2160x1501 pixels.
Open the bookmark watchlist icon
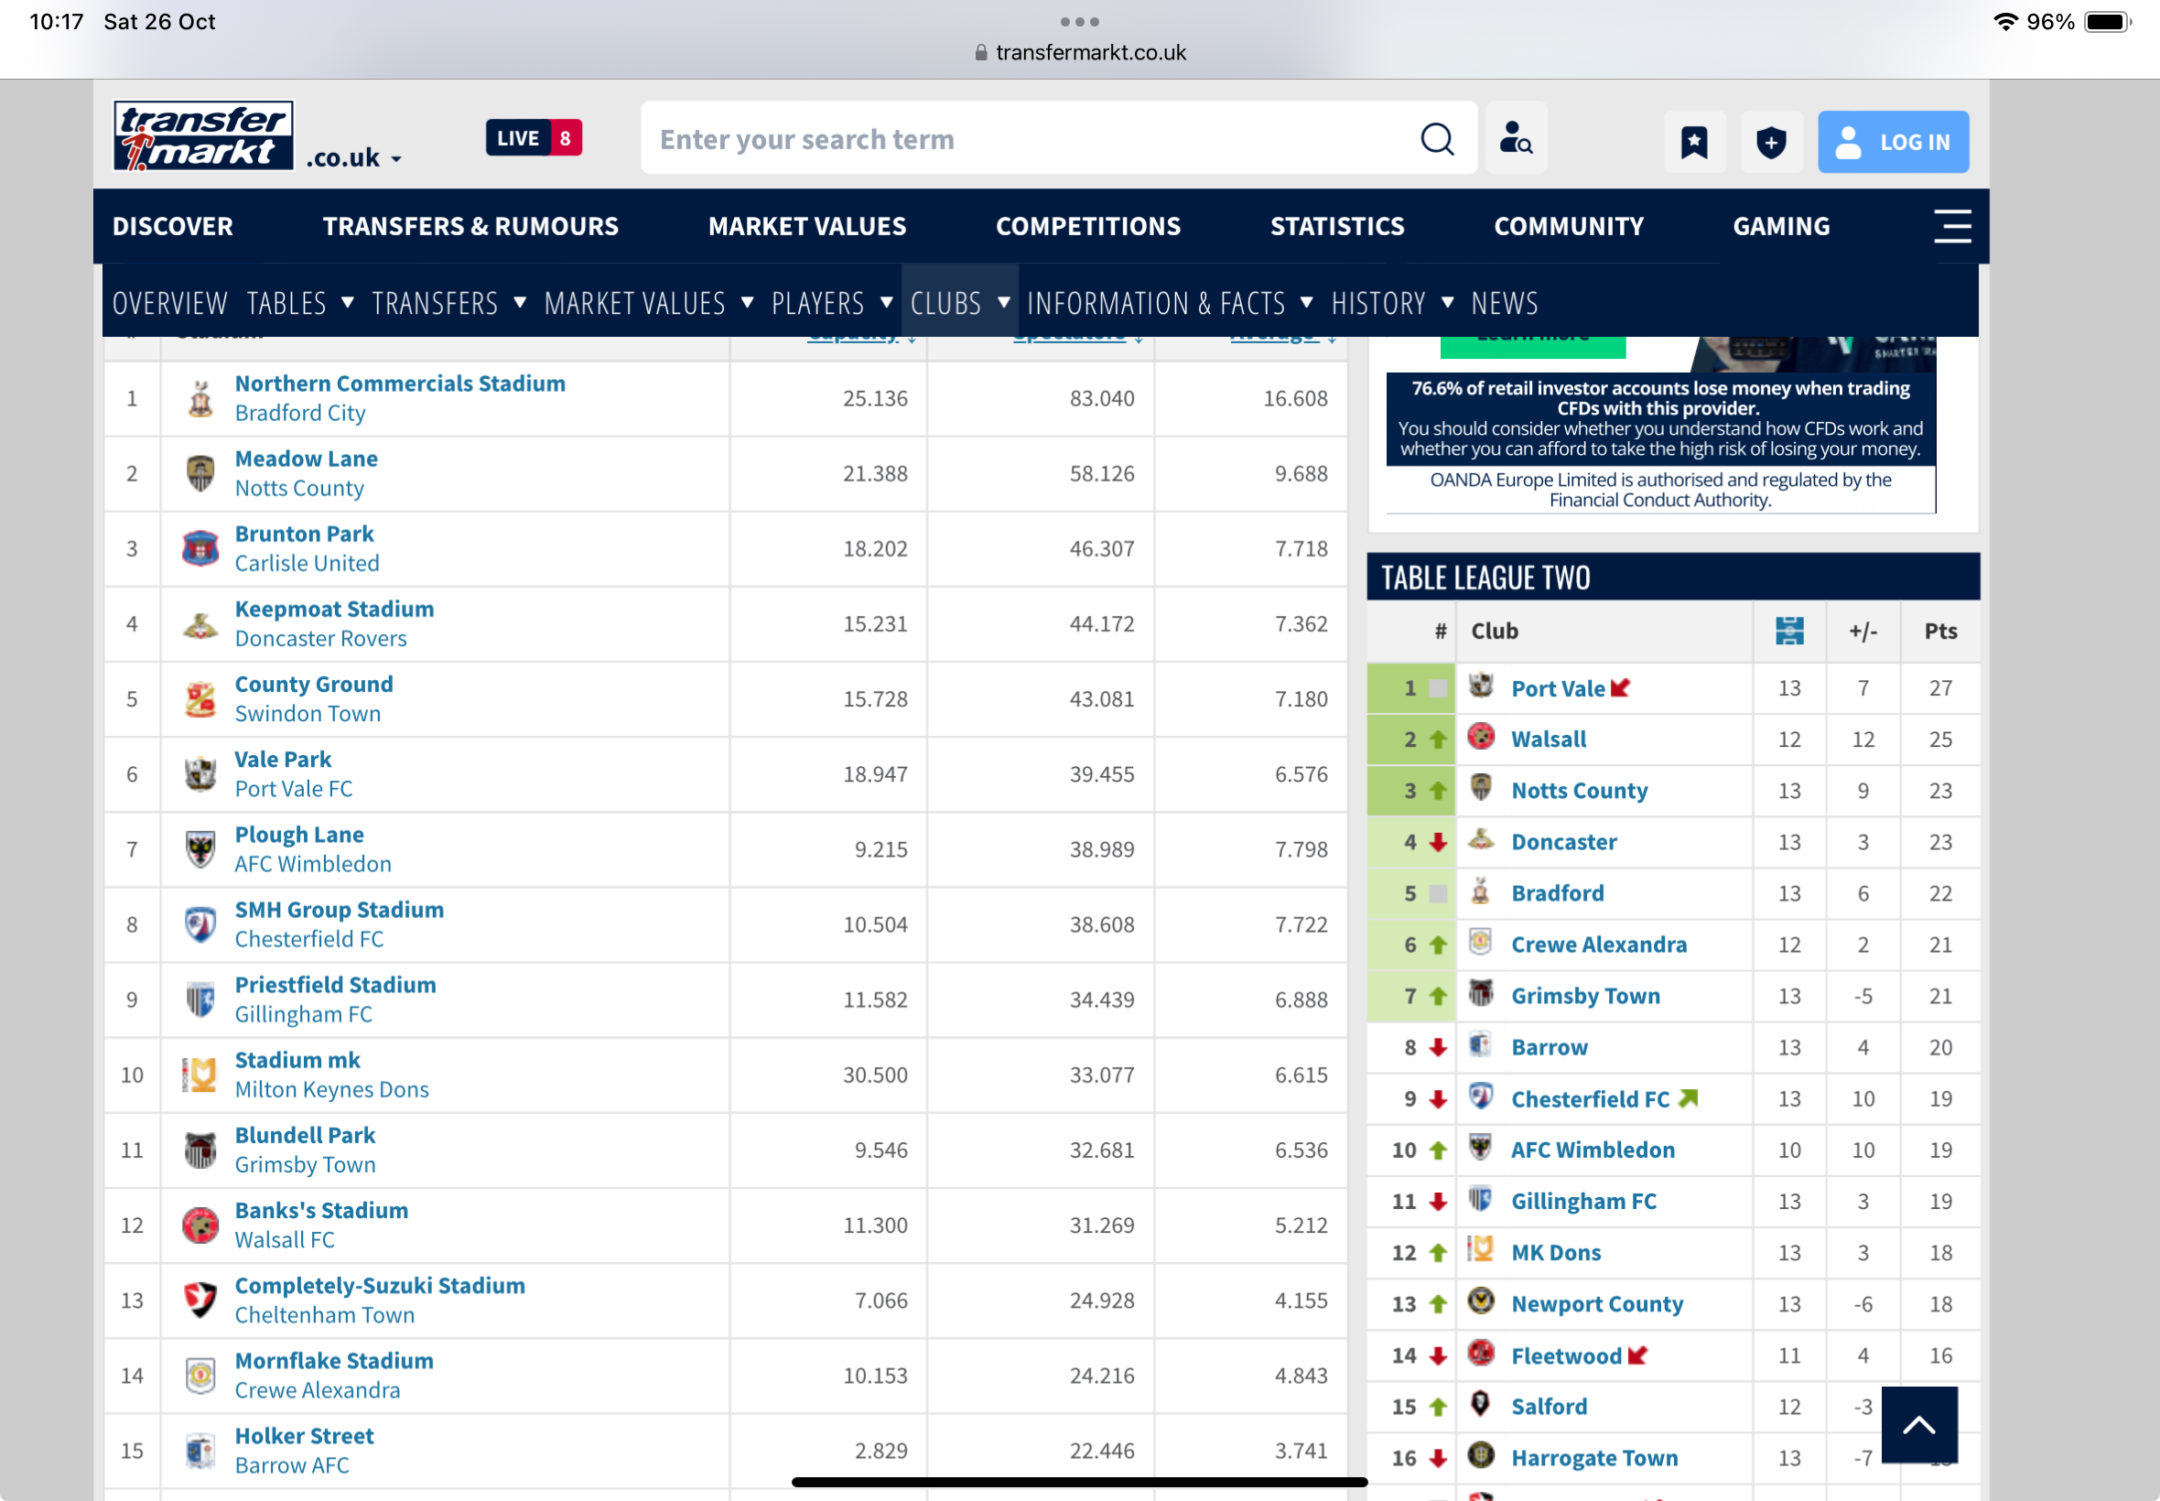1693,142
